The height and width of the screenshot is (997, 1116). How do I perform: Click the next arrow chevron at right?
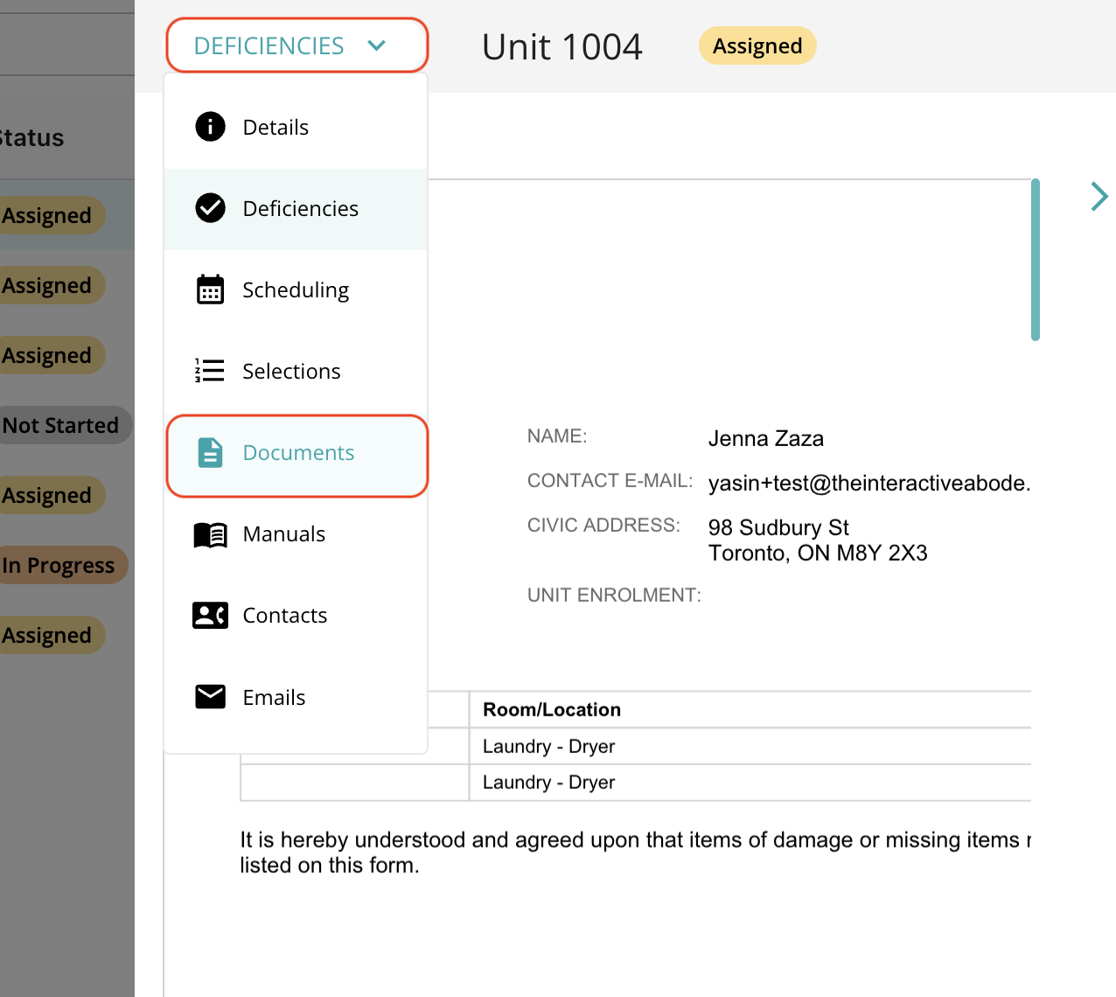(x=1099, y=196)
